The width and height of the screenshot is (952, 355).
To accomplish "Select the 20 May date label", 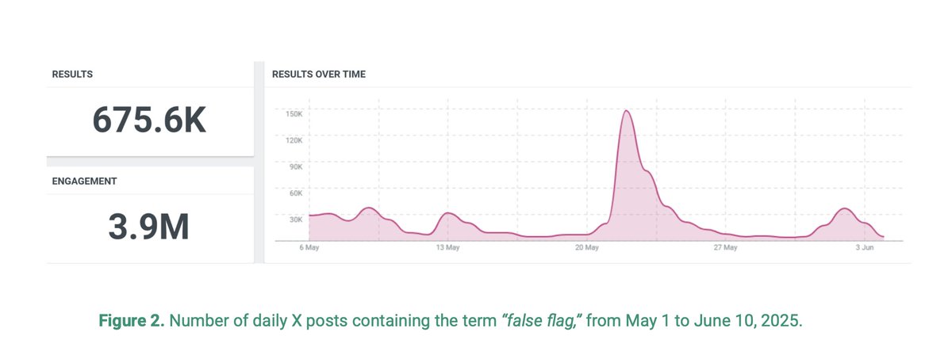I will 587,248.
